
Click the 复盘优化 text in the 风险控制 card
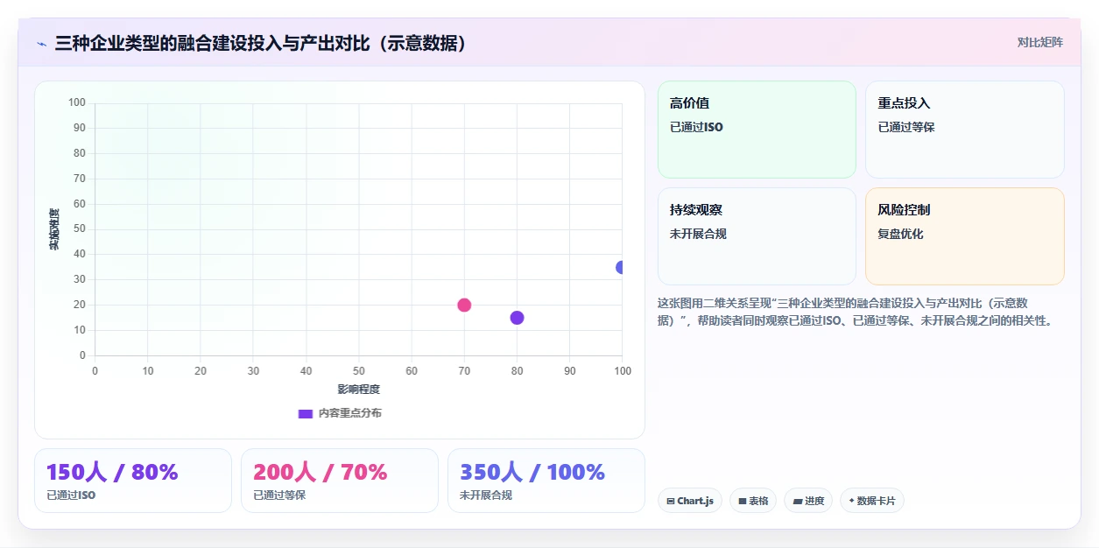click(900, 234)
